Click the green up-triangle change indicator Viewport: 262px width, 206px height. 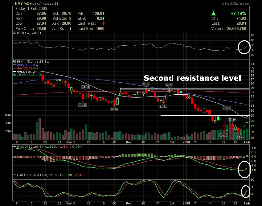[x=213, y=14]
